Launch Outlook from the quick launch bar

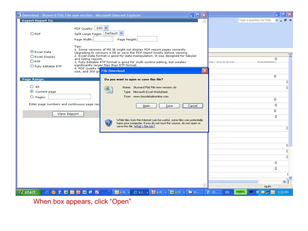point(72,192)
